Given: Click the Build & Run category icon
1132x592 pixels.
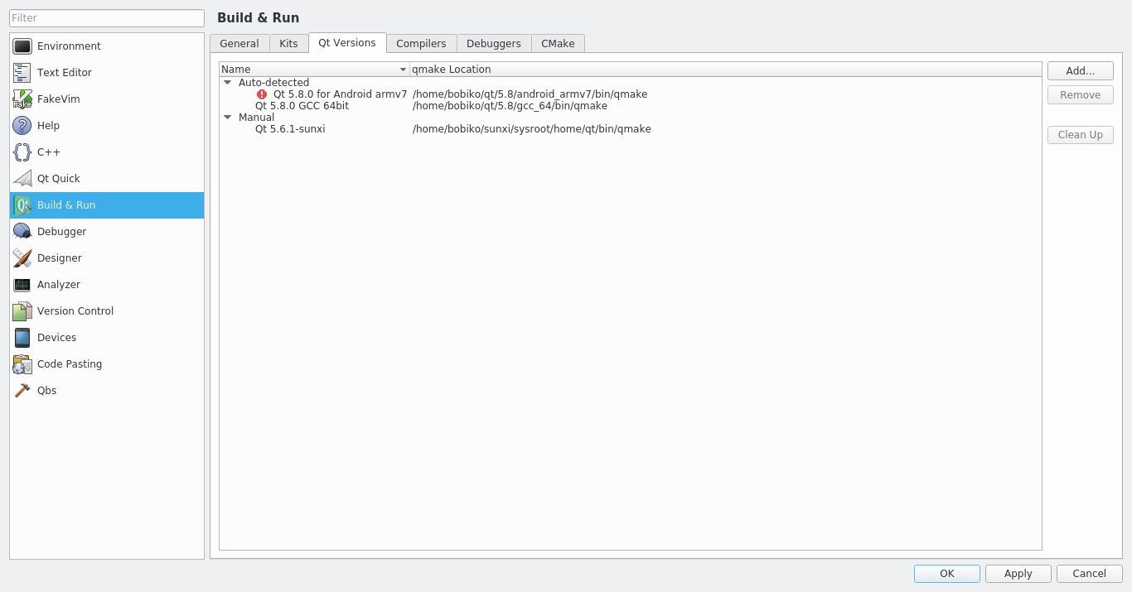Looking at the screenshot, I should point(22,205).
